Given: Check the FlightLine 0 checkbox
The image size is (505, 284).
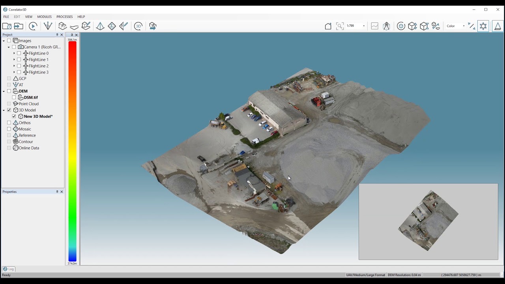Looking at the screenshot, I should [x=19, y=53].
